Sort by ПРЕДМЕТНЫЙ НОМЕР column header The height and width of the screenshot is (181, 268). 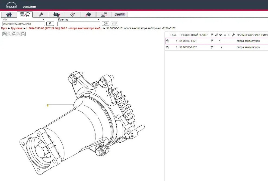194,35
